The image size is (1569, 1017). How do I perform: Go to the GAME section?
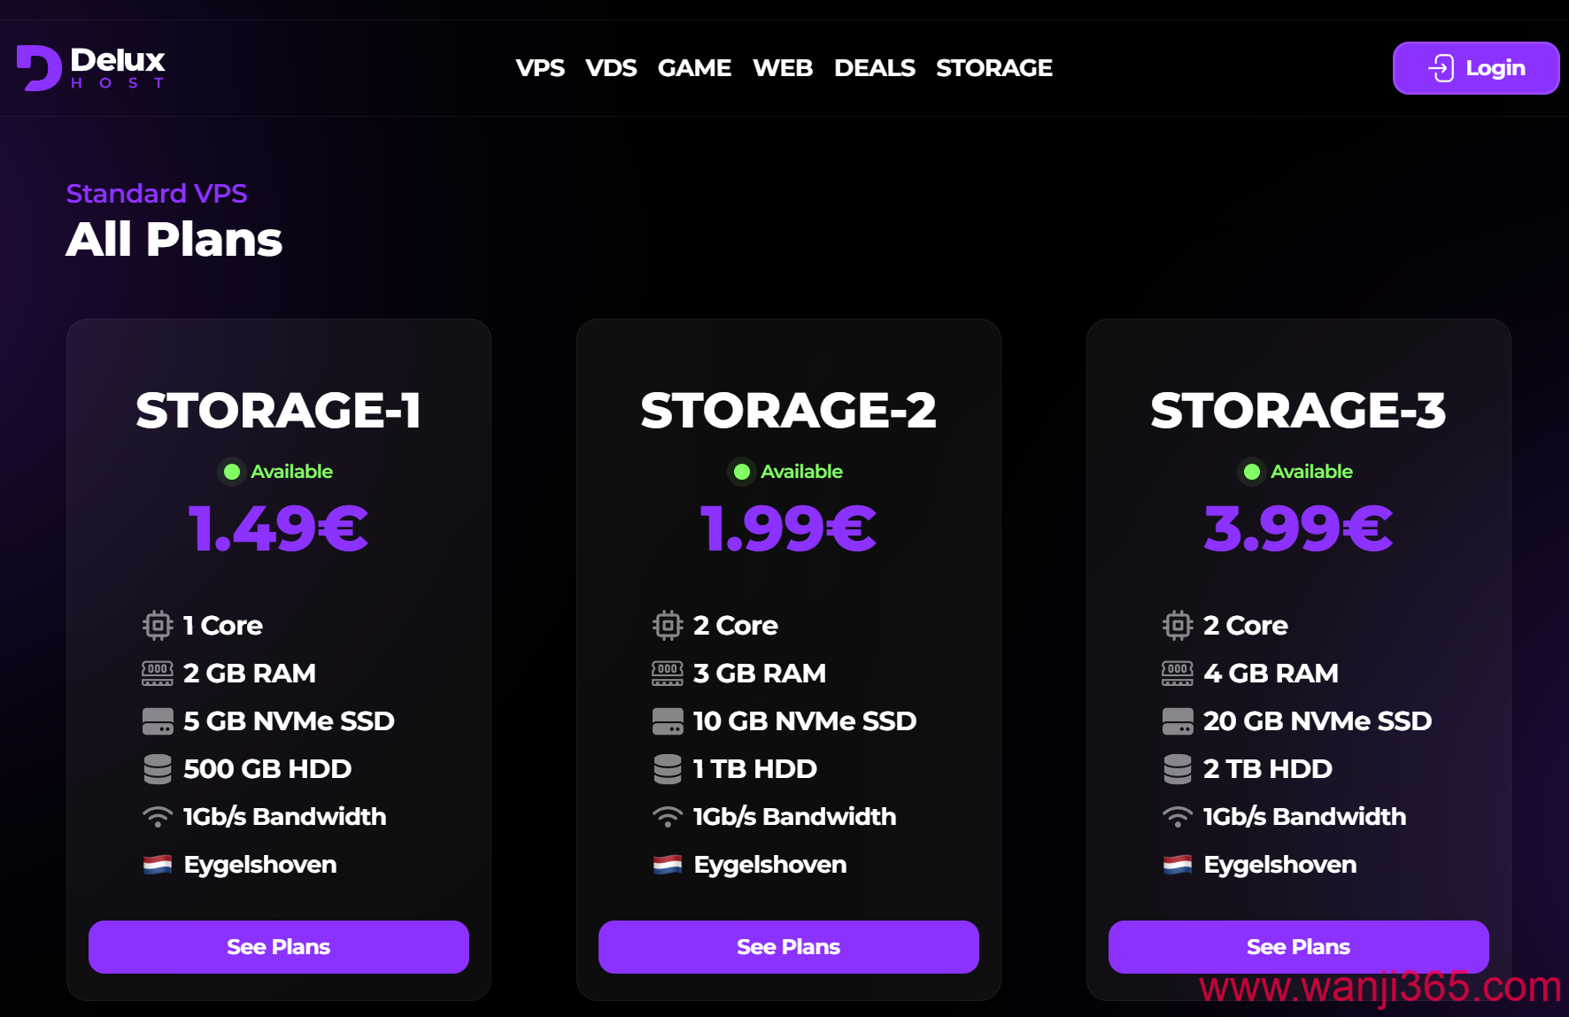click(x=694, y=68)
